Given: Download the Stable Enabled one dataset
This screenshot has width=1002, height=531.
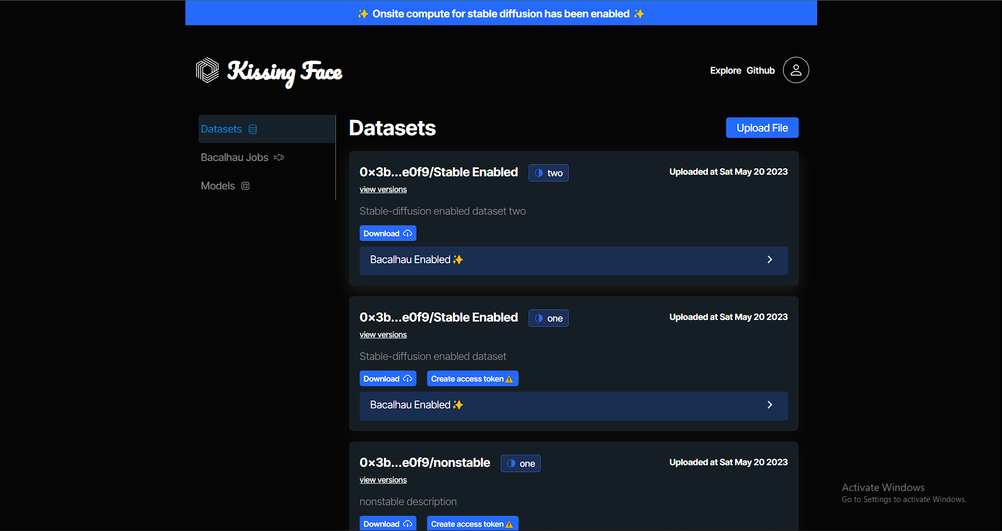Looking at the screenshot, I should tap(388, 378).
